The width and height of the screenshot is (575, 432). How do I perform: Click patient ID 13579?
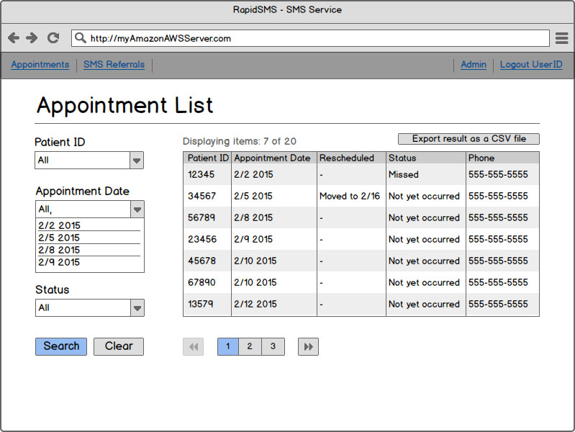pos(200,305)
